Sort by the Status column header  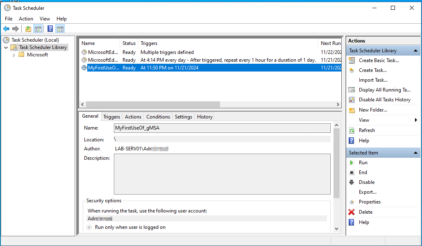129,43
